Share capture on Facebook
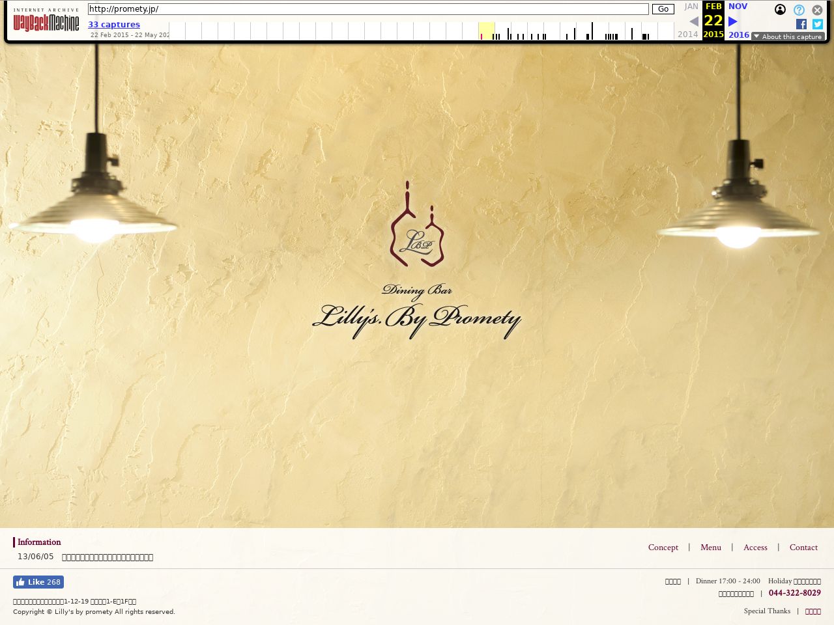Viewport: 834px width, 625px height. tap(801, 24)
